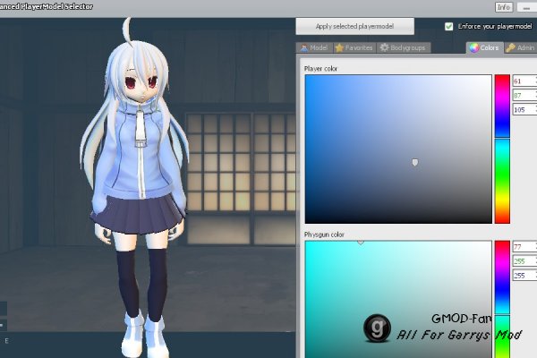537x358 pixels.
Task: Click the gear icon on Bodygroups tab
Action: point(384,47)
